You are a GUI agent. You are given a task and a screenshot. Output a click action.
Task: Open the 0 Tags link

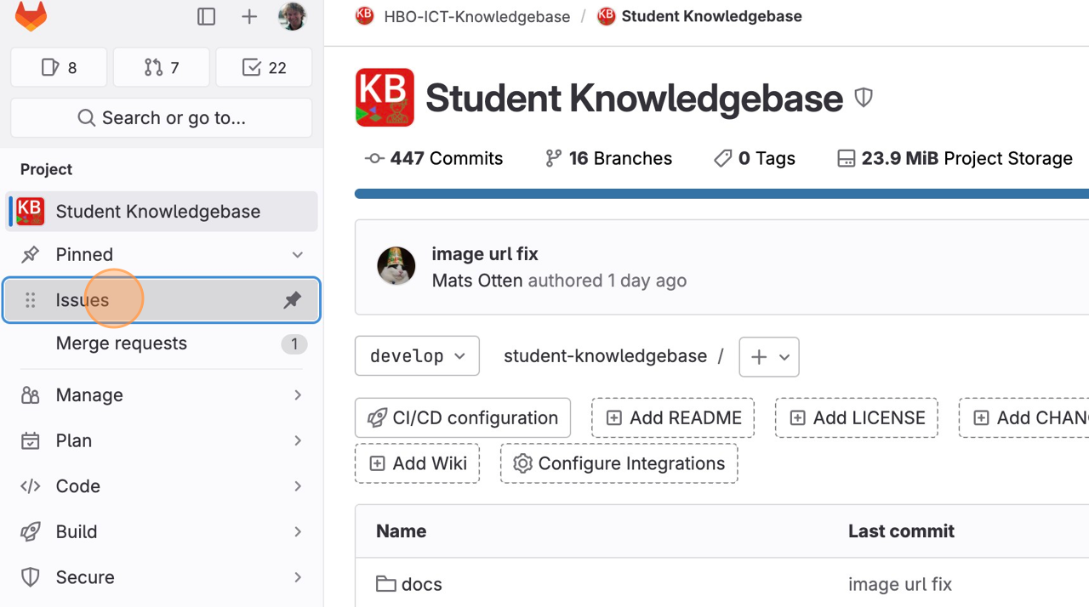point(755,158)
